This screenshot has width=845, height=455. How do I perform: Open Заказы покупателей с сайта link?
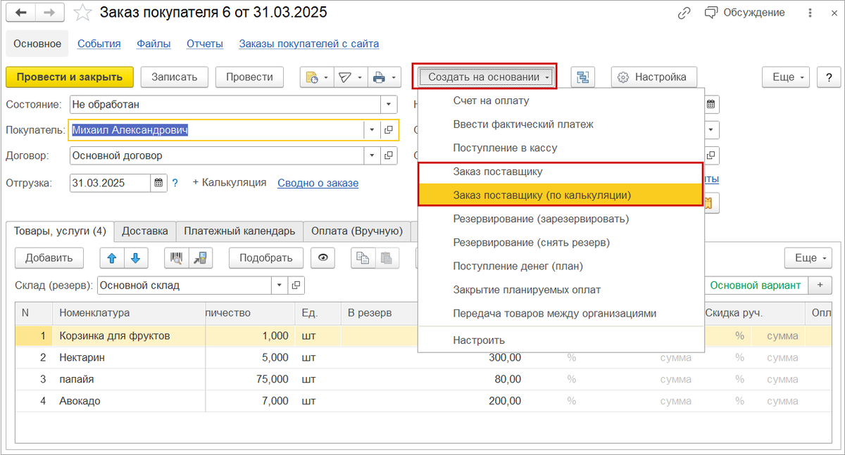pos(309,44)
